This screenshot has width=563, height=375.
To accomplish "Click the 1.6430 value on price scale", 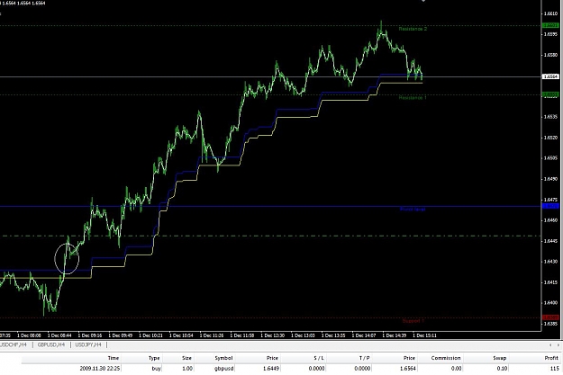I will pyautogui.click(x=550, y=262).
